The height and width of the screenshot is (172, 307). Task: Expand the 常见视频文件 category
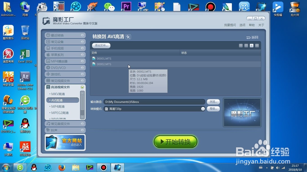click(65, 80)
